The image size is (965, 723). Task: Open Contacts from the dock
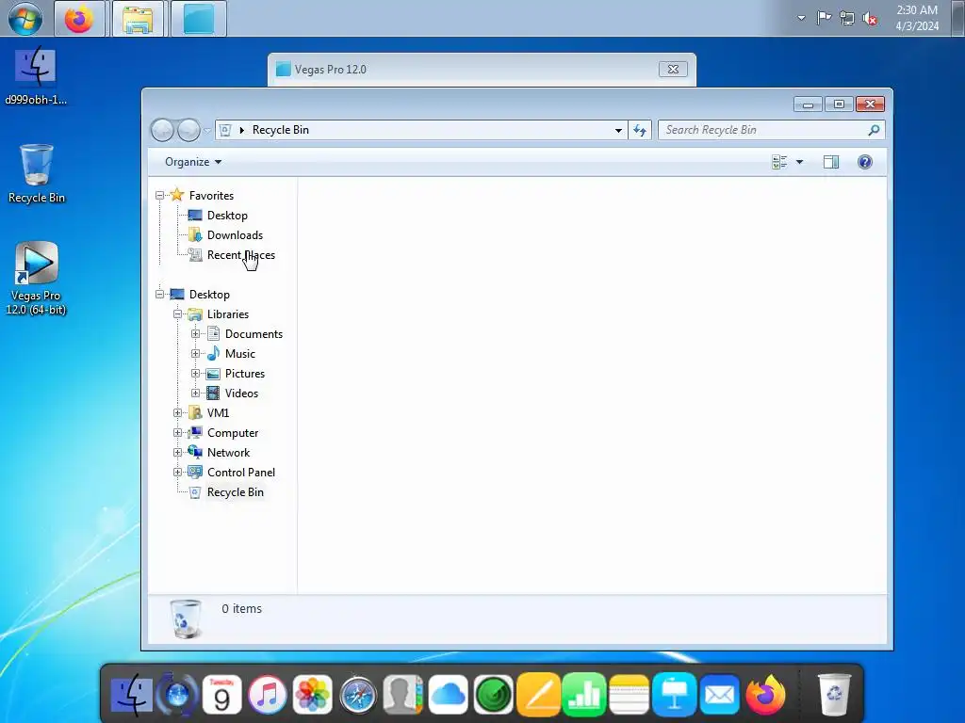click(403, 696)
